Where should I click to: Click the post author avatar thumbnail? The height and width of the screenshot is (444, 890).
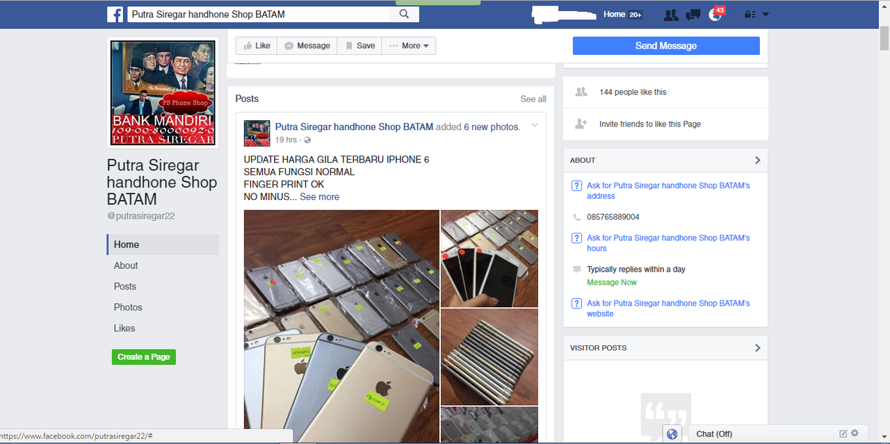pos(257,133)
